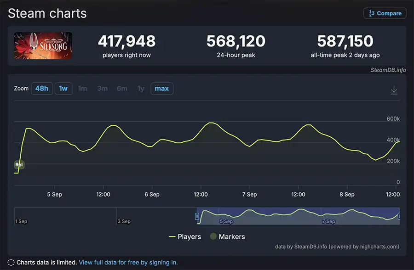Toggle the Players series in the legend
414x270 pixels.
click(185, 237)
